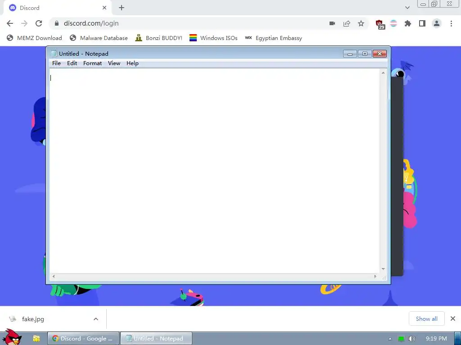Bookmark this page with the star

(x=361, y=23)
